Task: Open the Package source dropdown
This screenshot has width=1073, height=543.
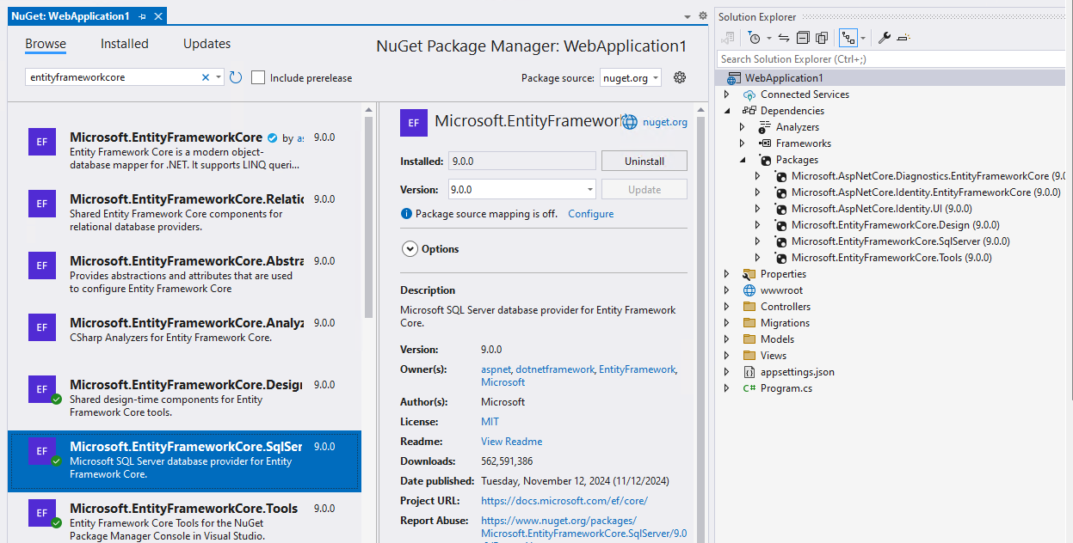Action: [x=631, y=77]
